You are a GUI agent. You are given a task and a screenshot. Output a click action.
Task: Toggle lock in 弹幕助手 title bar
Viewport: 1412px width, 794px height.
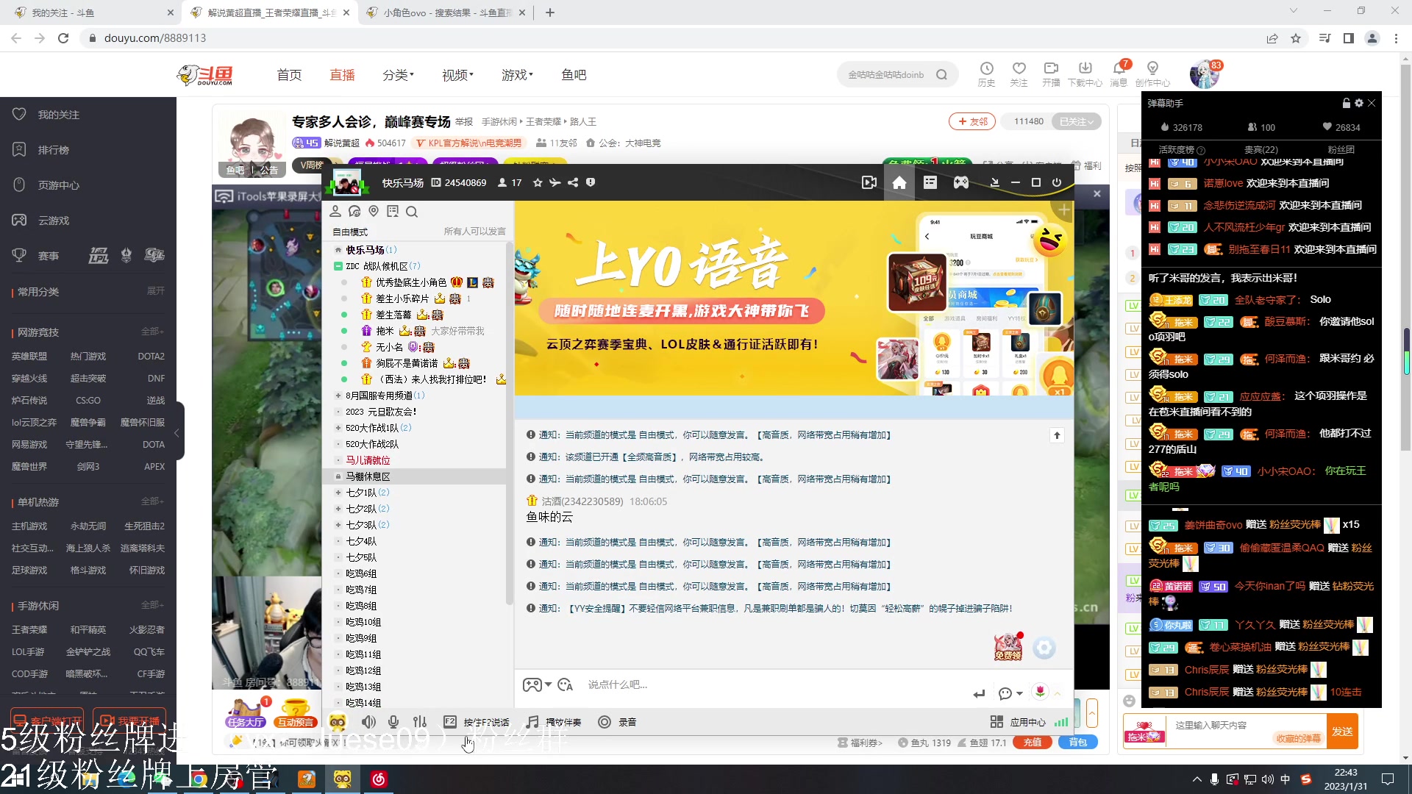[1347, 104]
